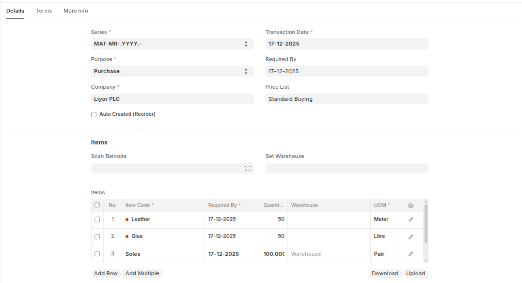The width and height of the screenshot is (522, 283).
Task: Switch to the Terms tab
Action: point(44,11)
